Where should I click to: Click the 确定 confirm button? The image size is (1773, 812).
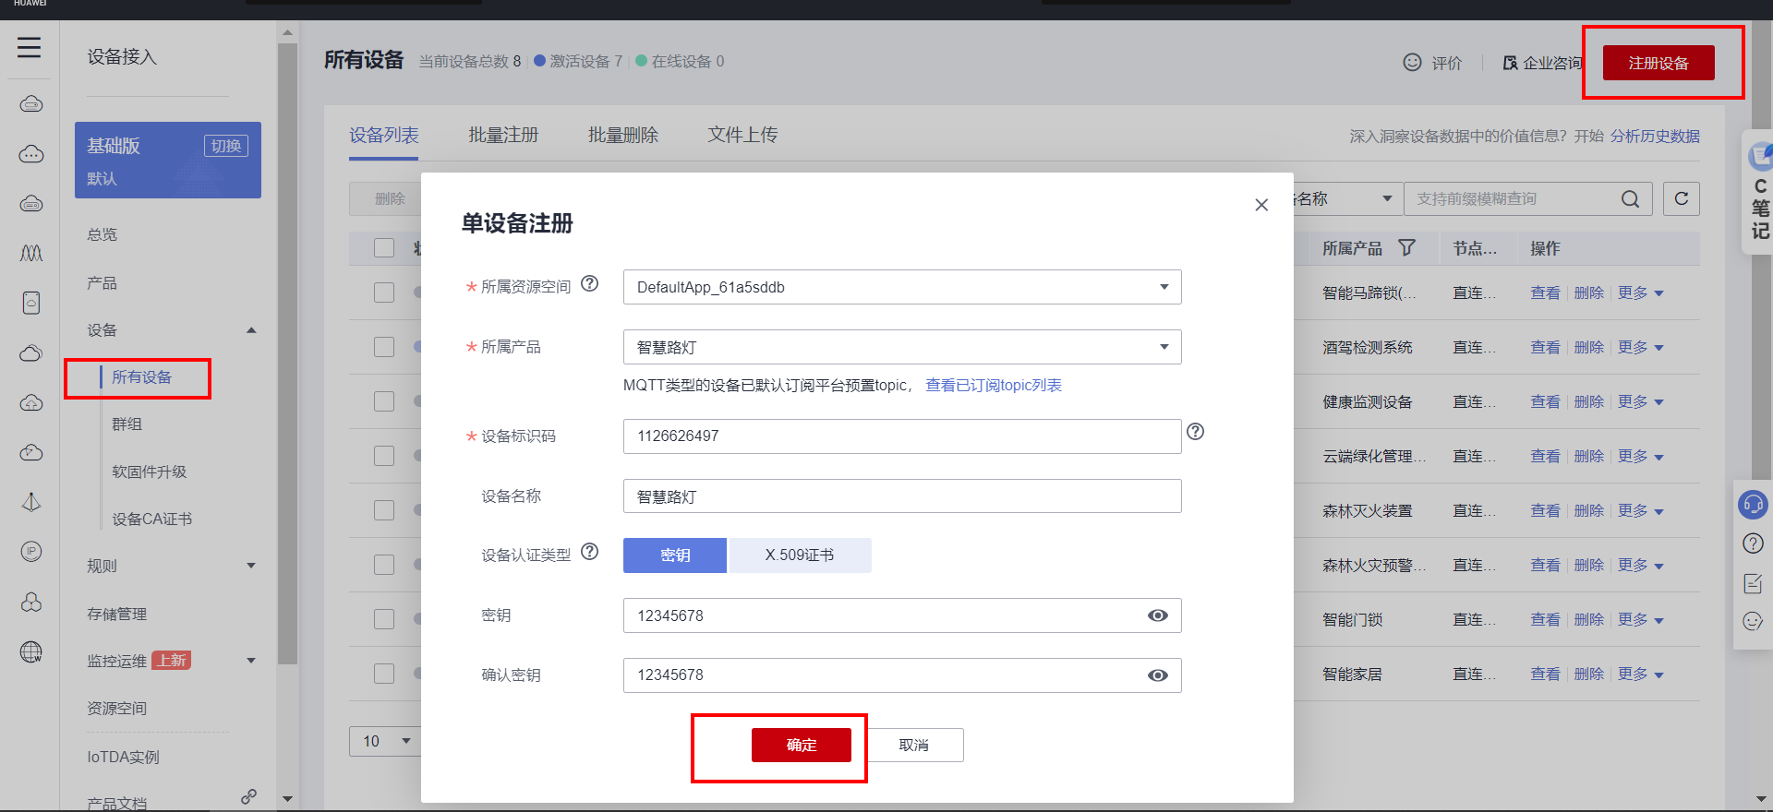click(802, 745)
